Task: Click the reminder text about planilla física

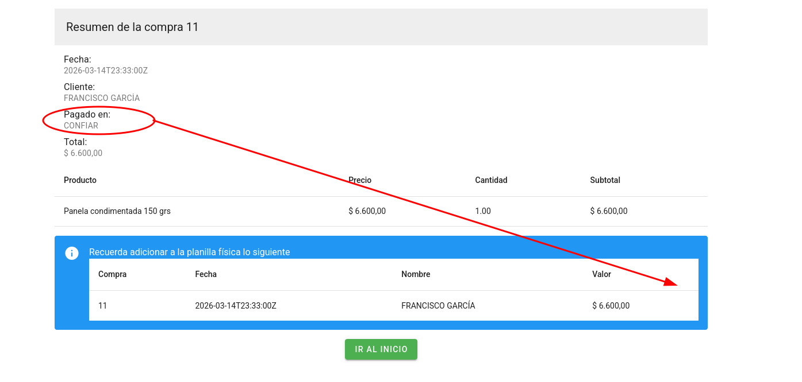Action: [x=189, y=252]
